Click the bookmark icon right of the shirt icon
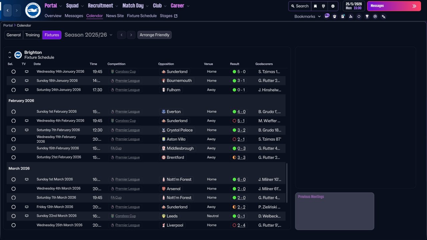 click(x=343, y=16)
